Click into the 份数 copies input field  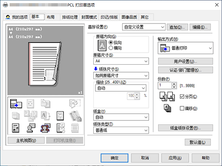[165, 85]
